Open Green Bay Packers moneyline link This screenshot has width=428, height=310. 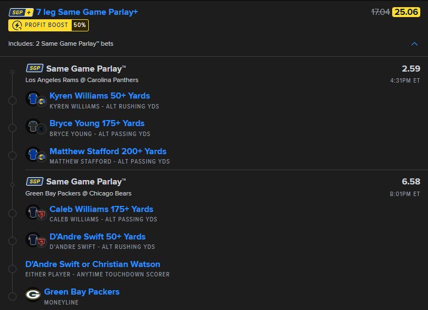(x=82, y=292)
